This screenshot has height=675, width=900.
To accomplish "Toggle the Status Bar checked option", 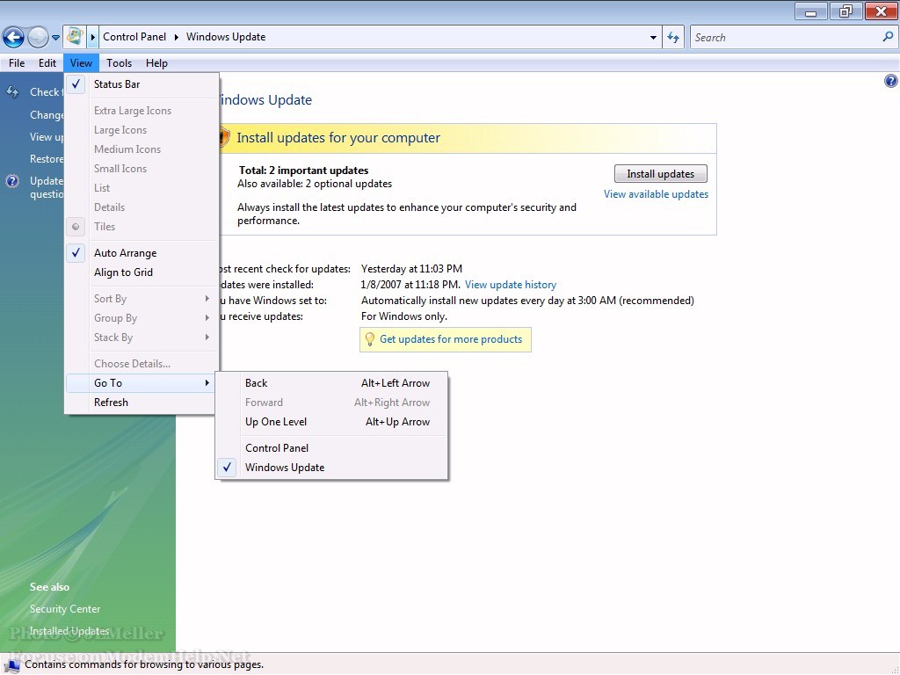I will click(x=142, y=84).
